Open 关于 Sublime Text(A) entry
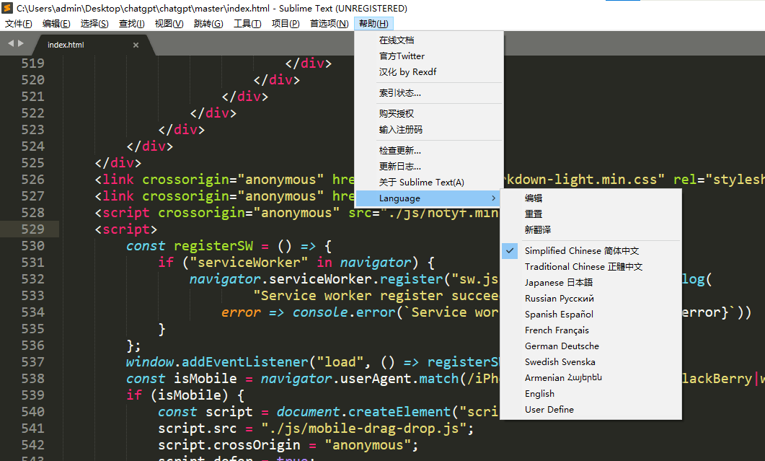765x461 pixels. [x=429, y=182]
